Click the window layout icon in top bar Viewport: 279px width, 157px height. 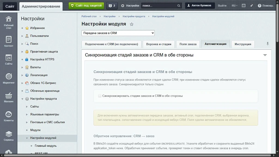[x=244, y=6]
